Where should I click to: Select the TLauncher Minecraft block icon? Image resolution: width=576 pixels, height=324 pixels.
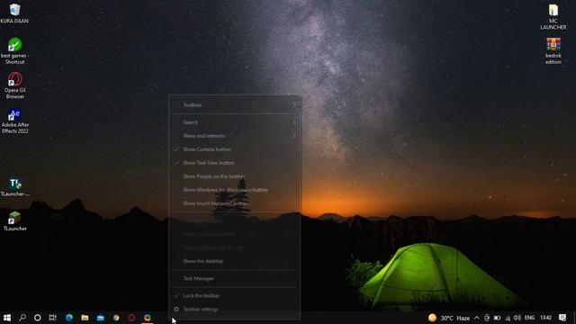(x=14, y=221)
